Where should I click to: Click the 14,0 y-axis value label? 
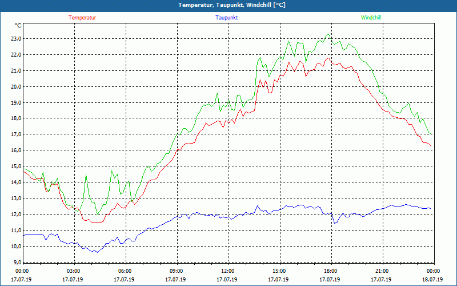(x=14, y=182)
